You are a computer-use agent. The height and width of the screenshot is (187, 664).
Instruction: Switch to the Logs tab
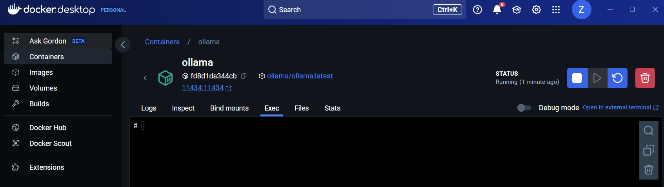click(x=149, y=108)
